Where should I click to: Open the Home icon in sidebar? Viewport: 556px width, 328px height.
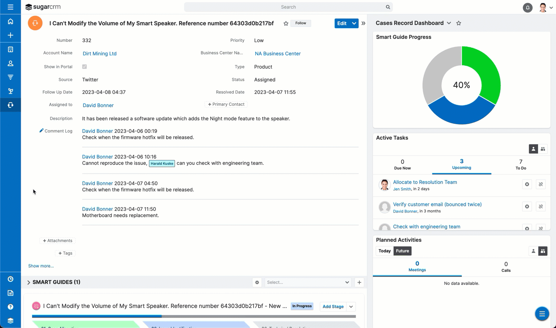click(10, 22)
